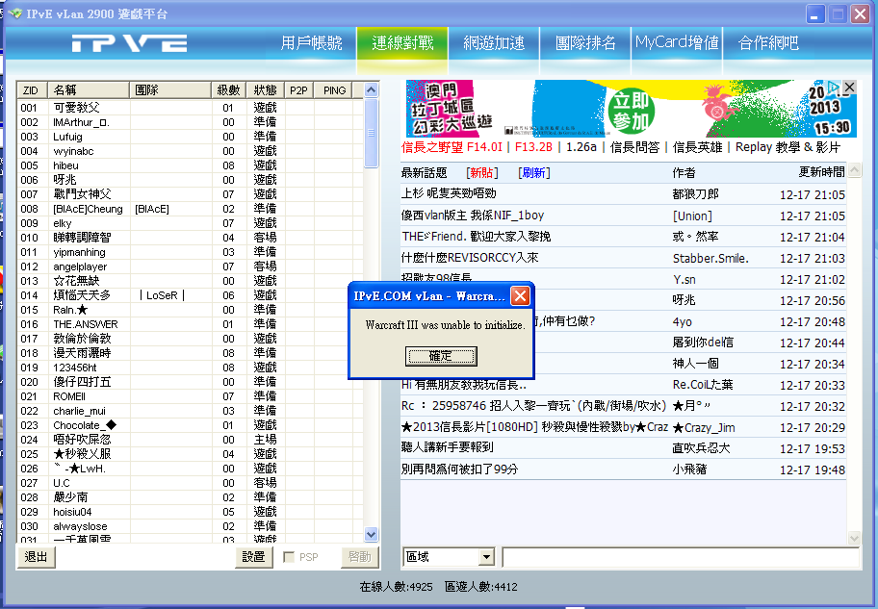
Task: Click the 刷新 link
Action: pyautogui.click(x=534, y=173)
